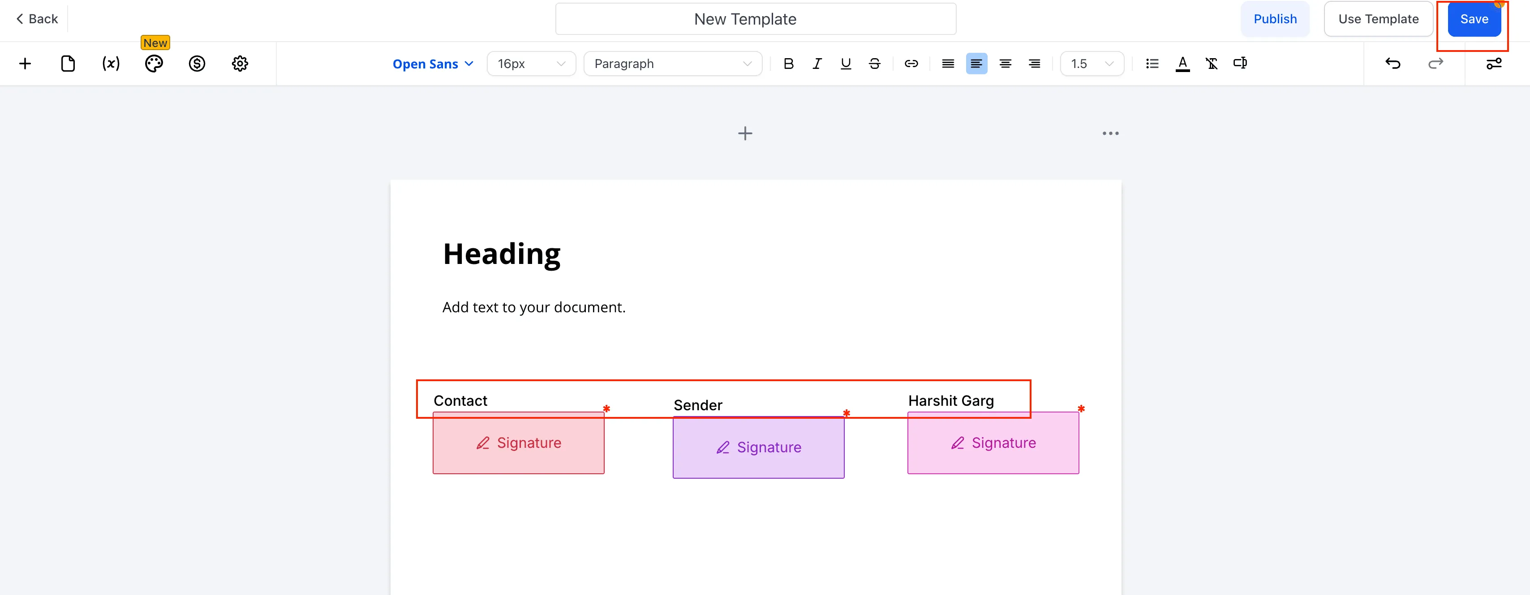Insert a link using the link icon

pos(912,64)
